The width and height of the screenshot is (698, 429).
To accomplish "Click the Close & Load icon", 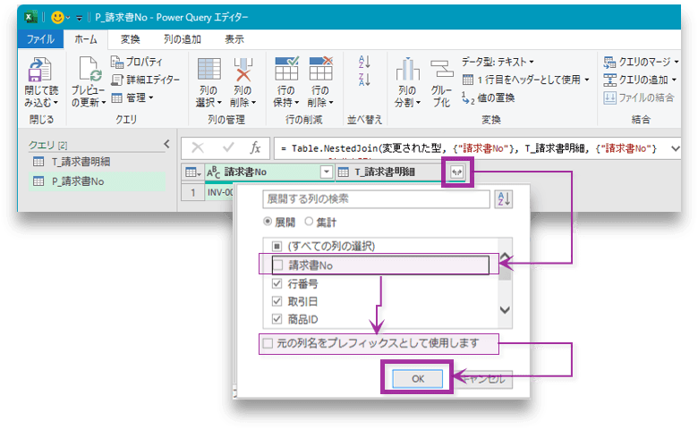I will (40, 72).
